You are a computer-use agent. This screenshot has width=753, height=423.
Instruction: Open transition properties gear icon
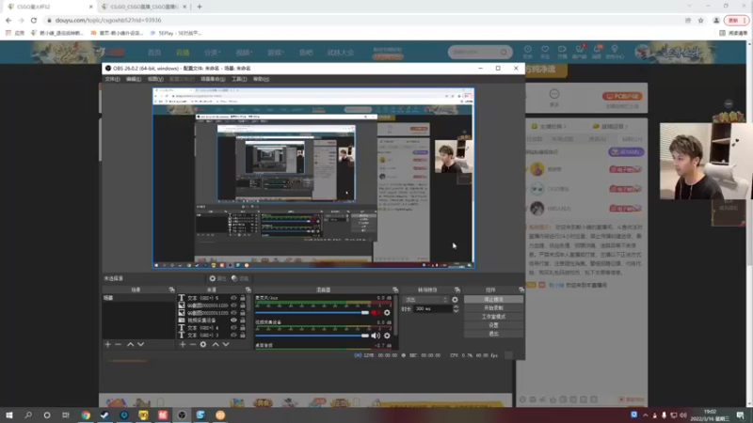(x=455, y=300)
